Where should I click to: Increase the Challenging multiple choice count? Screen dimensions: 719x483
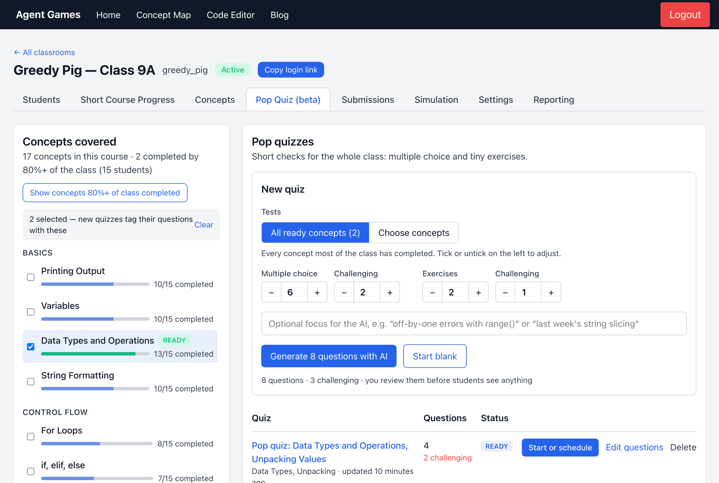[x=390, y=292]
